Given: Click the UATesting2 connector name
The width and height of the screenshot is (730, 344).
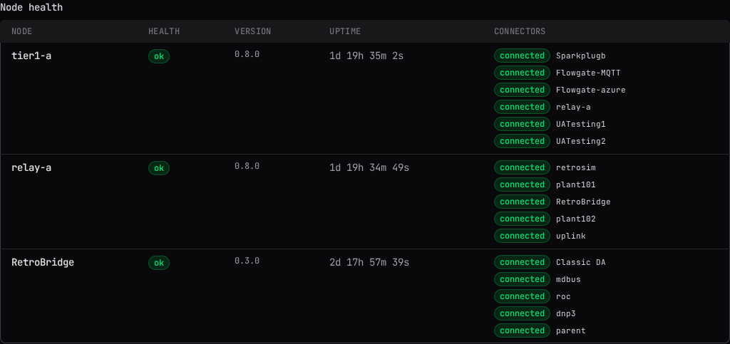Looking at the screenshot, I should pos(580,141).
